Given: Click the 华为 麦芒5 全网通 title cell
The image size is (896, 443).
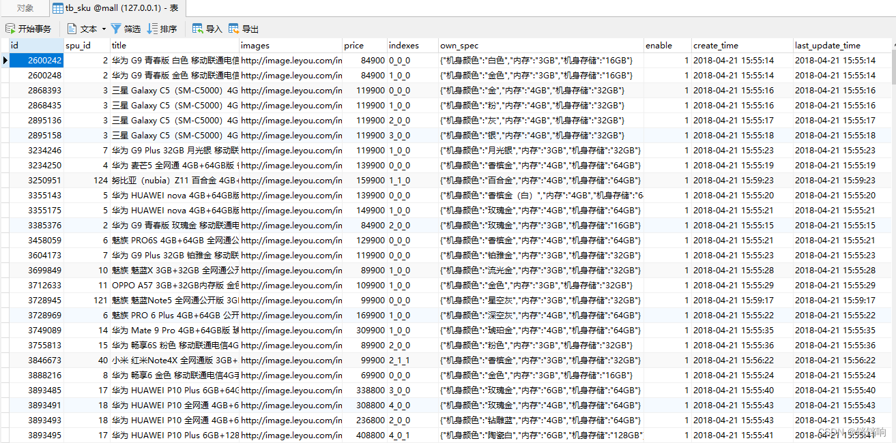Looking at the screenshot, I should point(175,165).
